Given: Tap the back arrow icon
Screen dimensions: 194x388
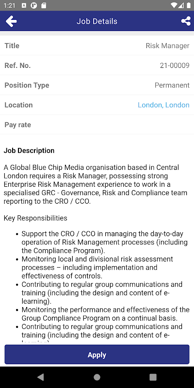Looking at the screenshot, I should [x=11, y=21].
